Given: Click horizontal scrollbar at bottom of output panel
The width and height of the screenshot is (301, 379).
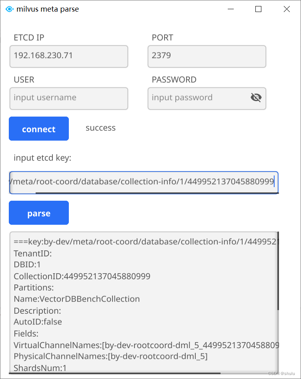Looking at the screenshot, I should point(115,373).
